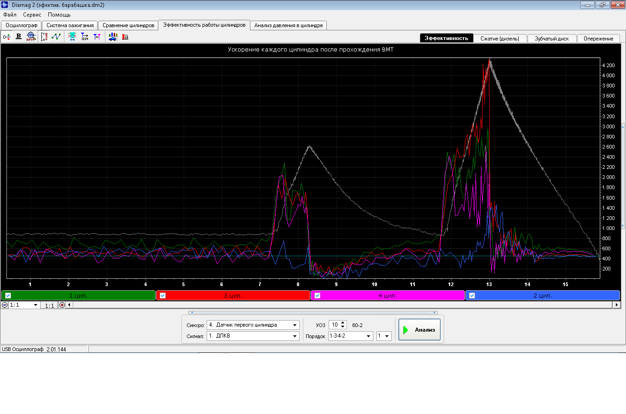Click the zoom out minus icon
The height and width of the screenshot is (414, 626).
point(5,305)
